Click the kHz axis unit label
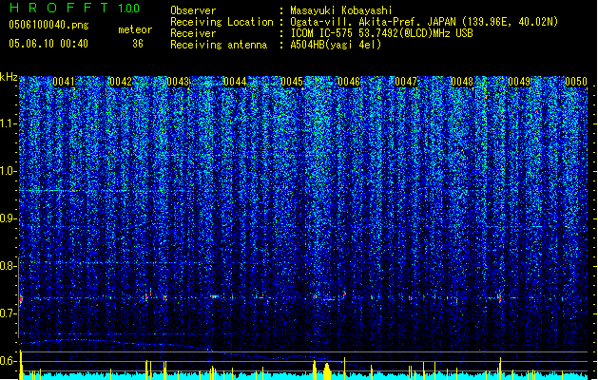598x380 pixels. pos(9,77)
